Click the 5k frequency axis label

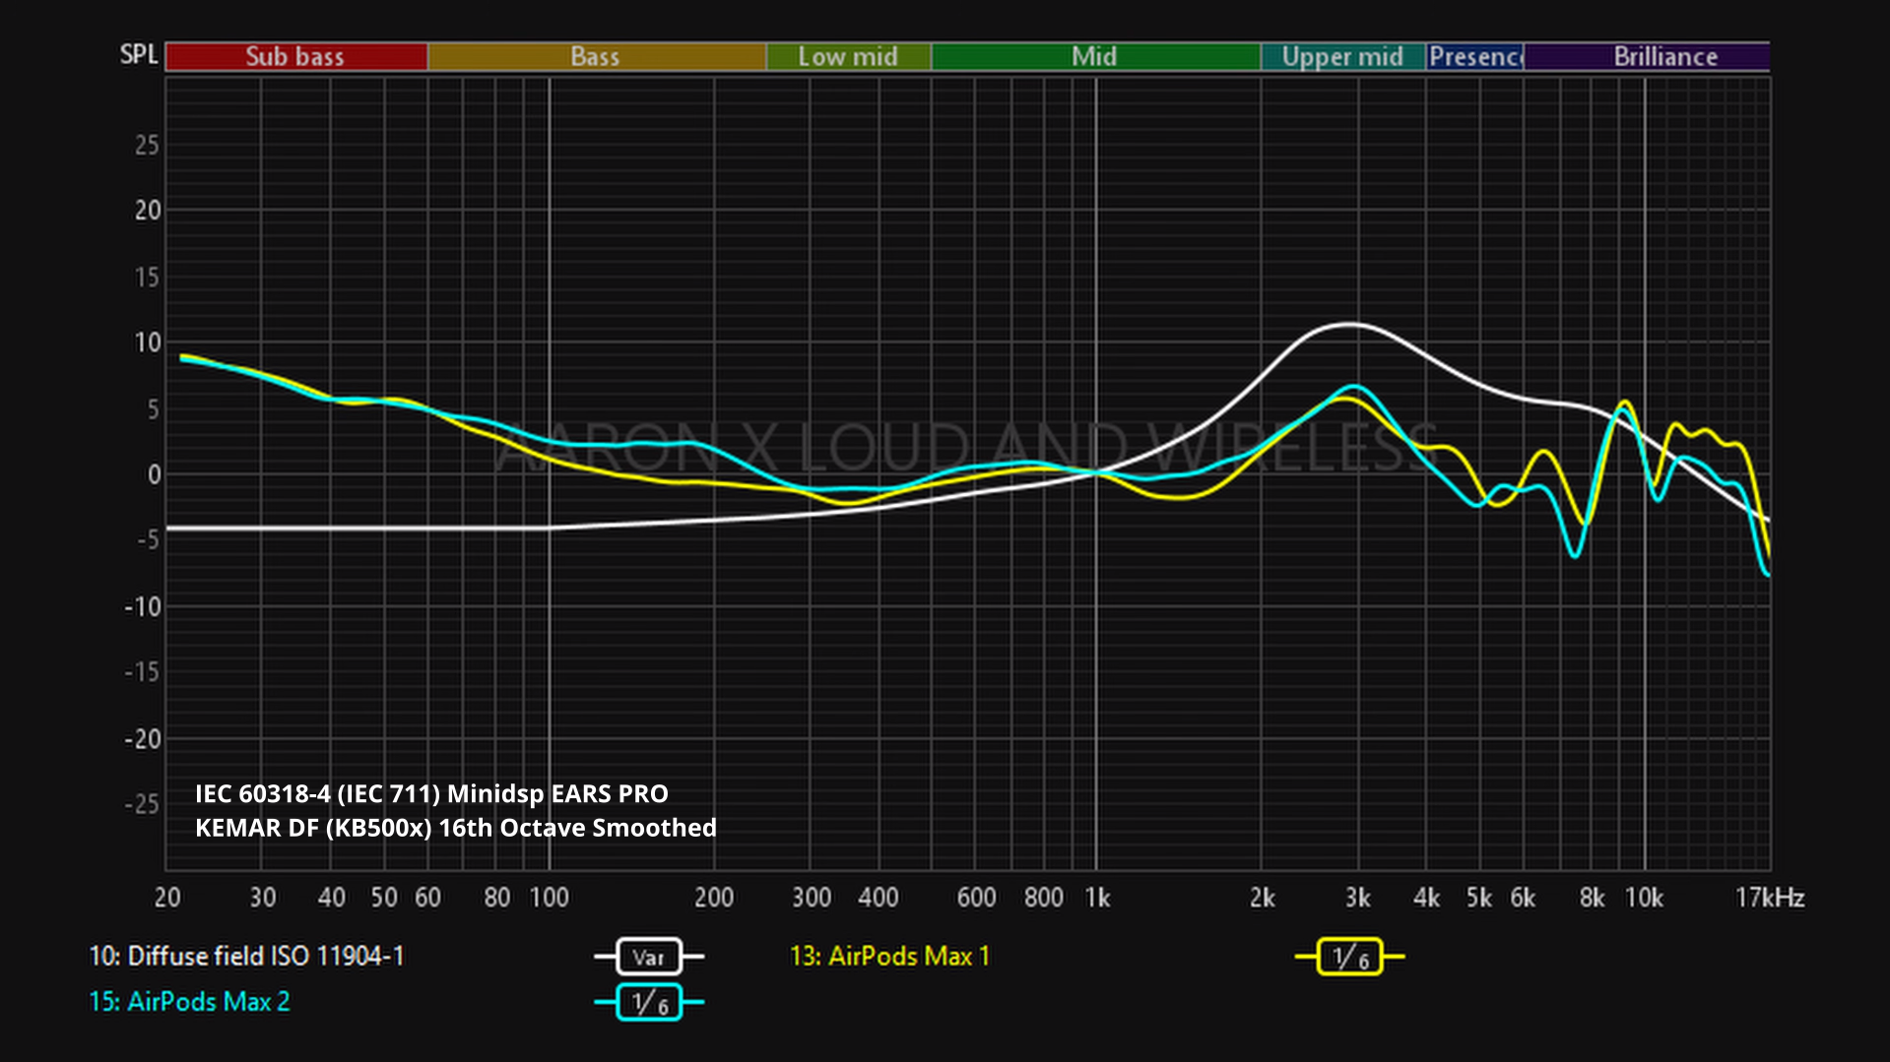click(1478, 898)
